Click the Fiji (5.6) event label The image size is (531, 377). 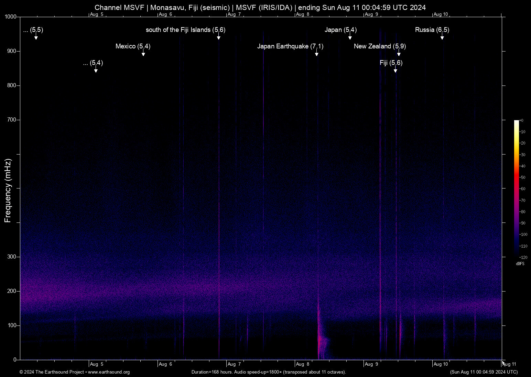(391, 63)
